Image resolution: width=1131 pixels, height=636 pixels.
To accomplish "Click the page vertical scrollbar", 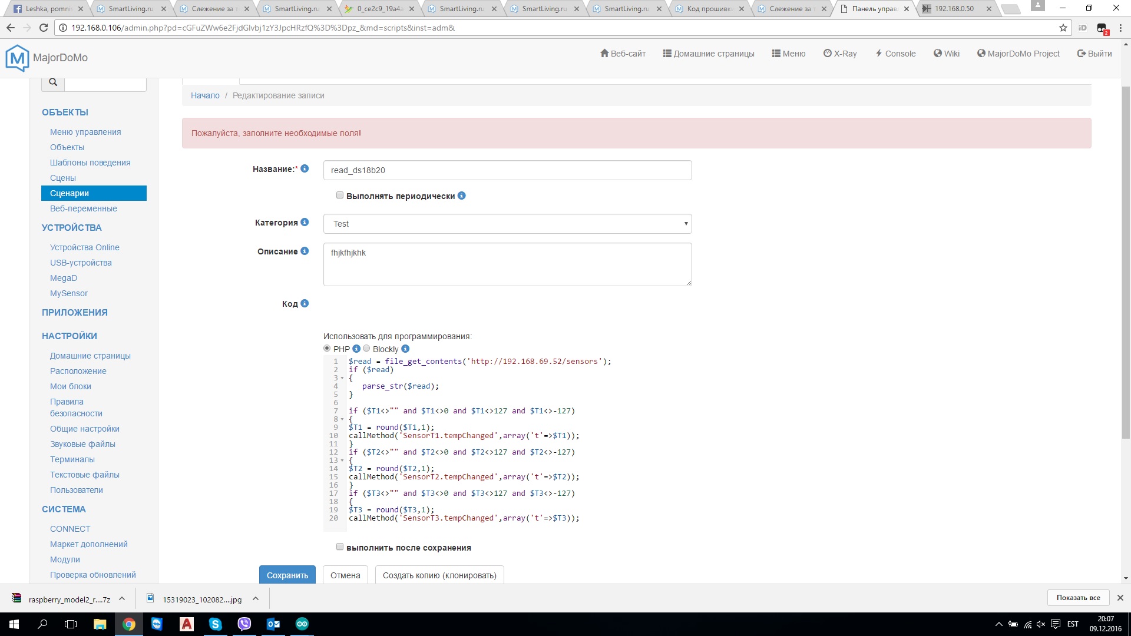I will click(x=1126, y=262).
